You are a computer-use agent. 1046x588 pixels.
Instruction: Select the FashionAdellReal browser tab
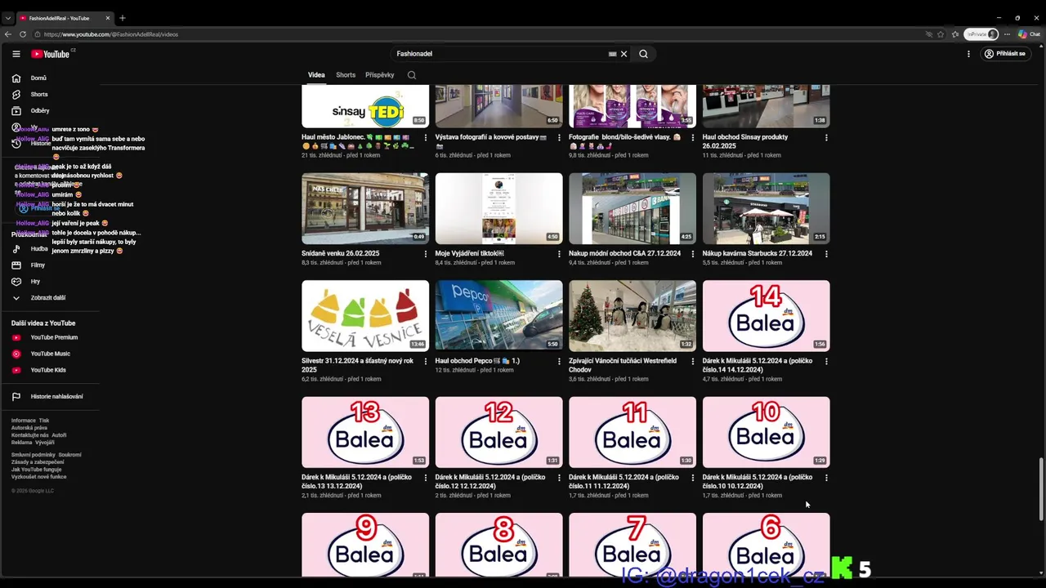(62, 18)
